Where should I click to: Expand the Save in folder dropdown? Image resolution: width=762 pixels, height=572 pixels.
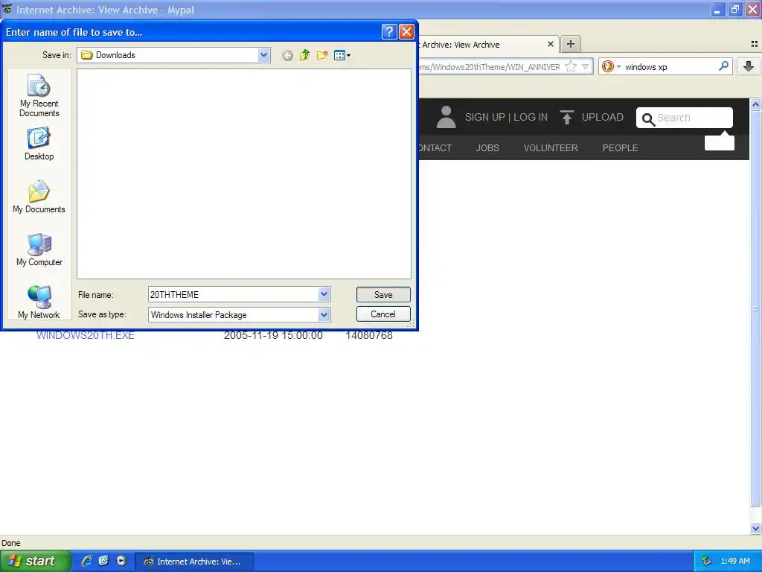pyautogui.click(x=263, y=55)
